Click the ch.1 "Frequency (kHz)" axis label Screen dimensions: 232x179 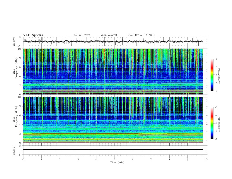coord(16,68)
